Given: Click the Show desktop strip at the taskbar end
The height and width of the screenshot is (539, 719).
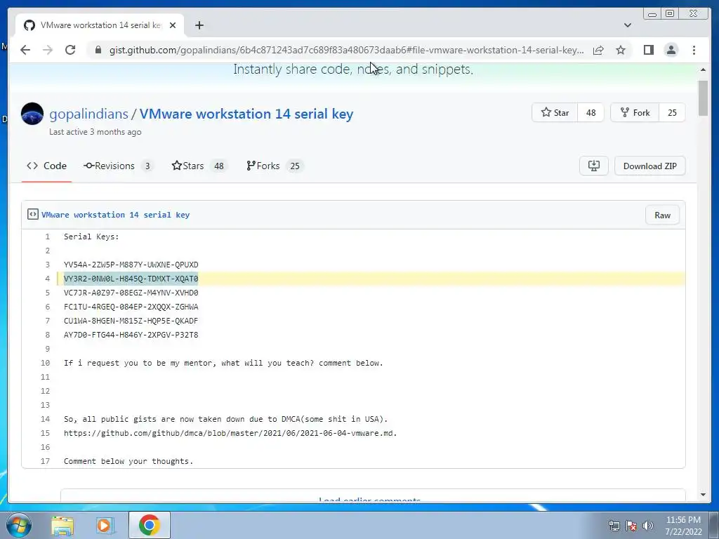Looking at the screenshot, I should tap(714, 525).
